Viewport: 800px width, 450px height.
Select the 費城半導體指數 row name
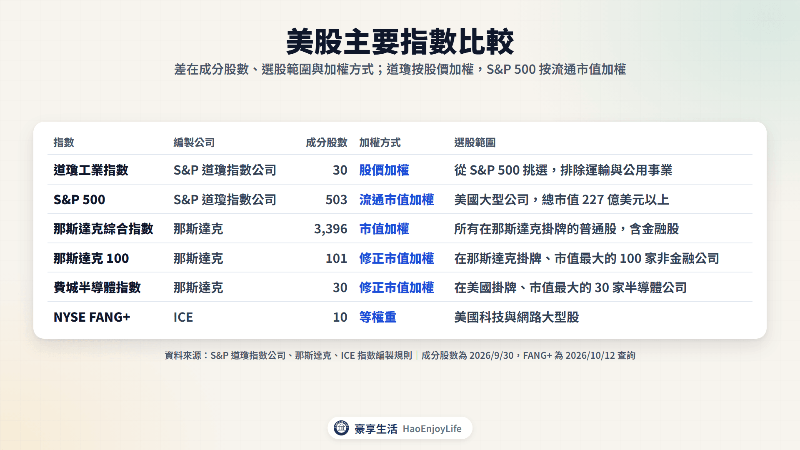[97, 287]
